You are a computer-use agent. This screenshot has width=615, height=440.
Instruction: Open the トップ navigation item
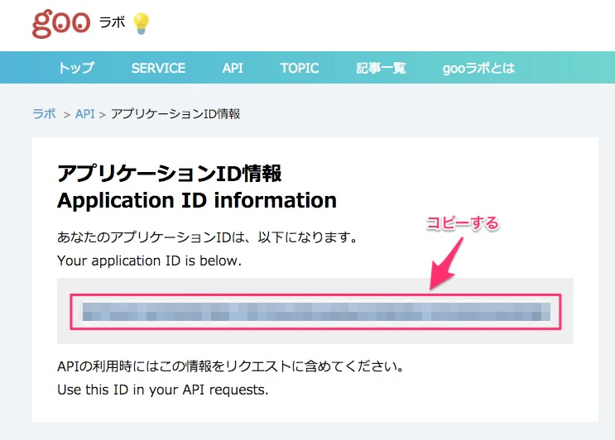click(76, 68)
